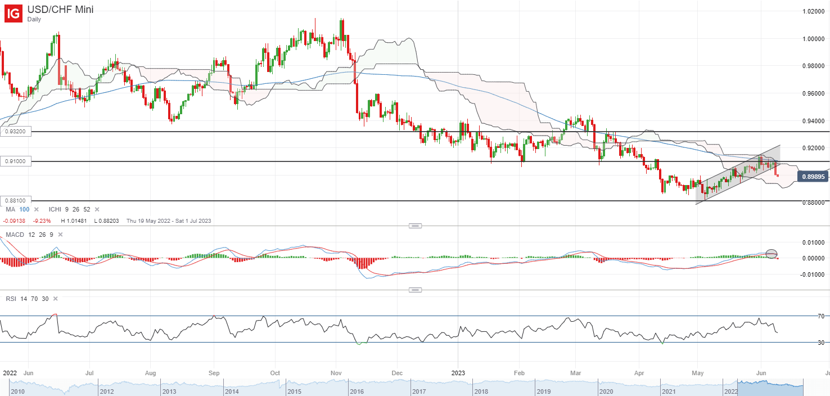The width and height of the screenshot is (830, 396).
Task: Click the RSI 30 oversold level label
Action: point(821,343)
